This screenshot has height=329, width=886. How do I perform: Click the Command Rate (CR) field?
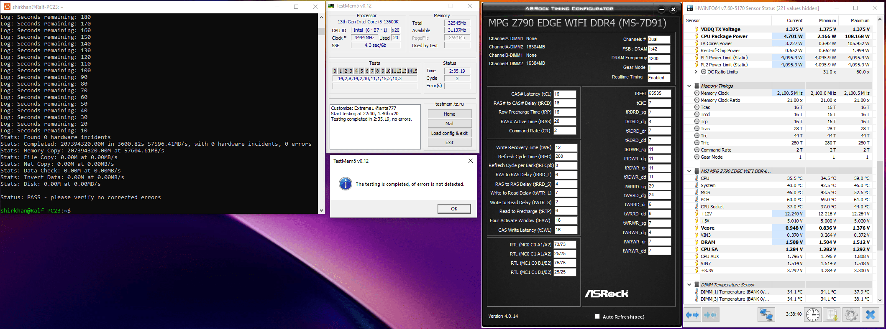(565, 131)
